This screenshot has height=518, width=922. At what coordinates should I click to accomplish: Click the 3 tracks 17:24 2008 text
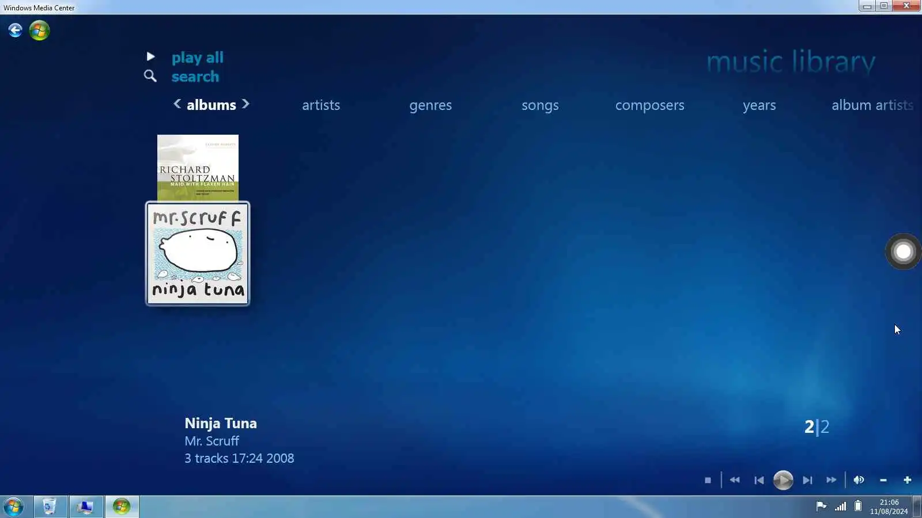point(239,458)
